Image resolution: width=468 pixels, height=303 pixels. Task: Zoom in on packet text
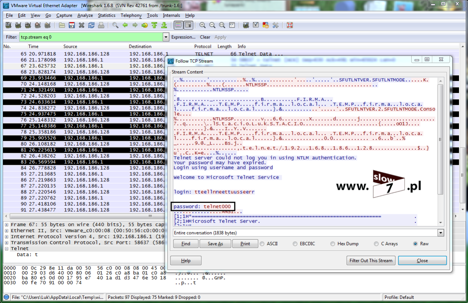click(202, 25)
